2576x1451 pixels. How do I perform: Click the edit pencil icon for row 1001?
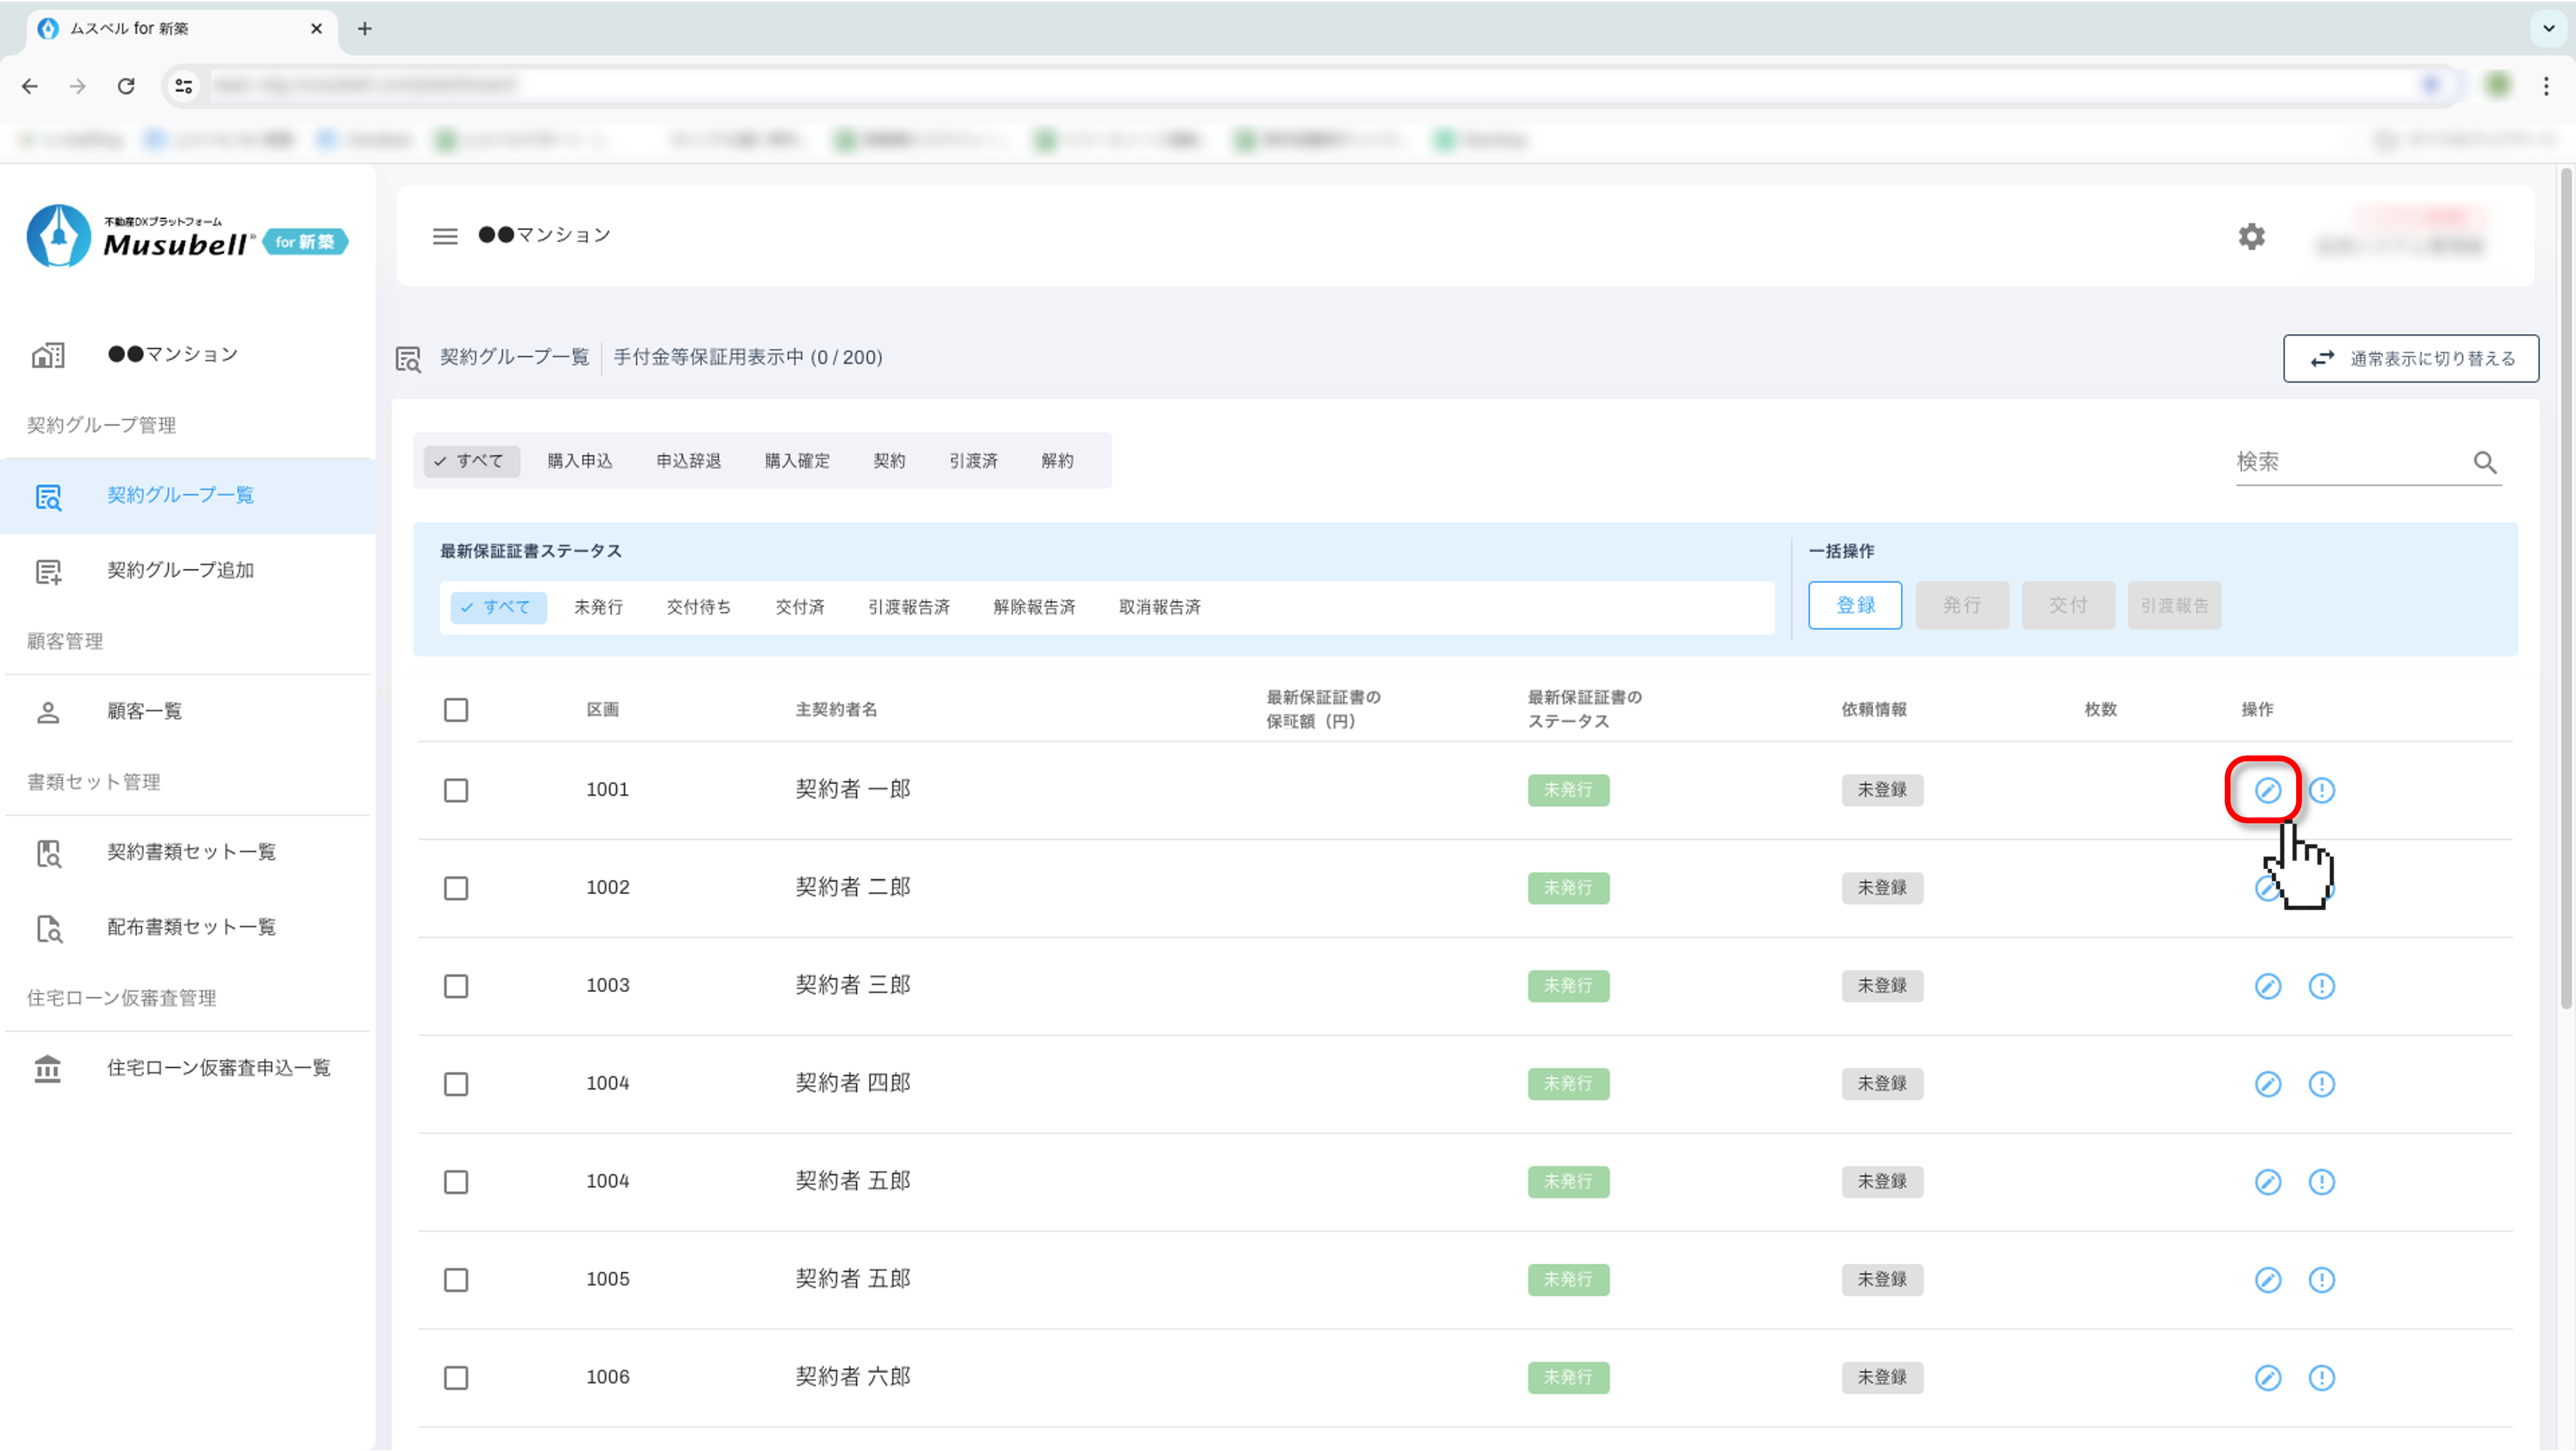pyautogui.click(x=2267, y=790)
